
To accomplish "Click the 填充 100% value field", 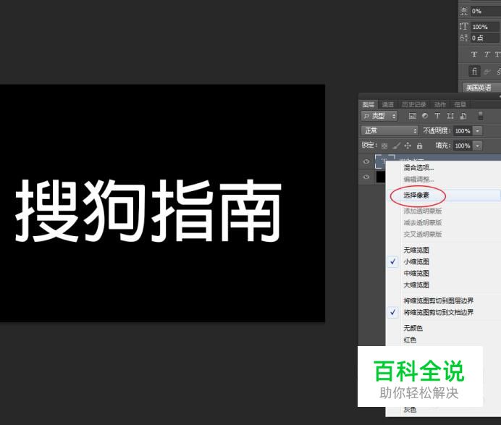I will [x=463, y=146].
